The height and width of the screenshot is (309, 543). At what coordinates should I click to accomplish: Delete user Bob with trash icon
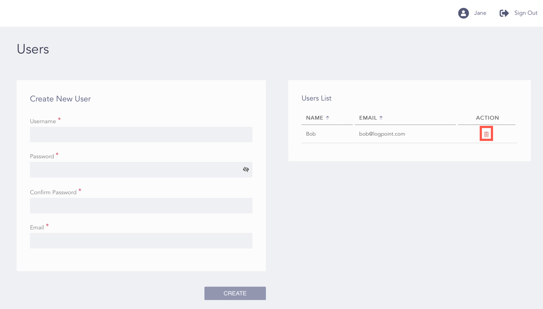coord(486,134)
